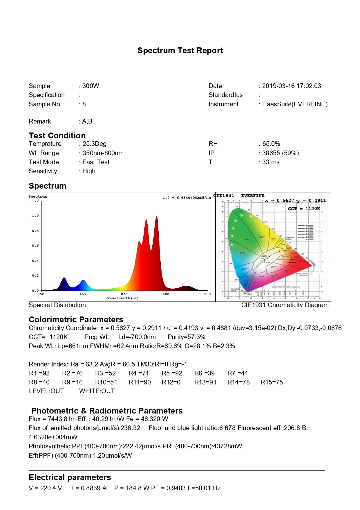Click the Fast Test mode value
This screenshot has height=510, width=360.
pos(96,162)
